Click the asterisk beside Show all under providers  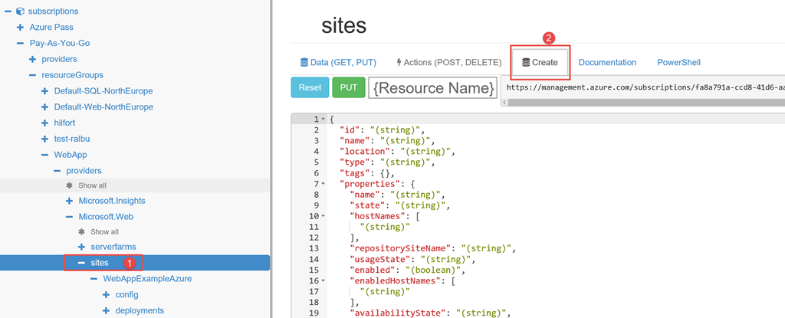click(70, 185)
